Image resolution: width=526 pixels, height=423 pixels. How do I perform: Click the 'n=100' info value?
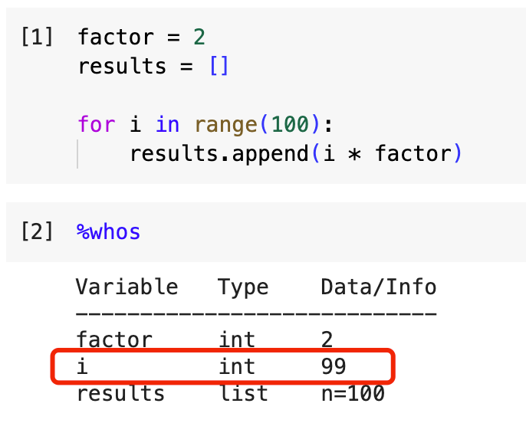pyautogui.click(x=353, y=394)
